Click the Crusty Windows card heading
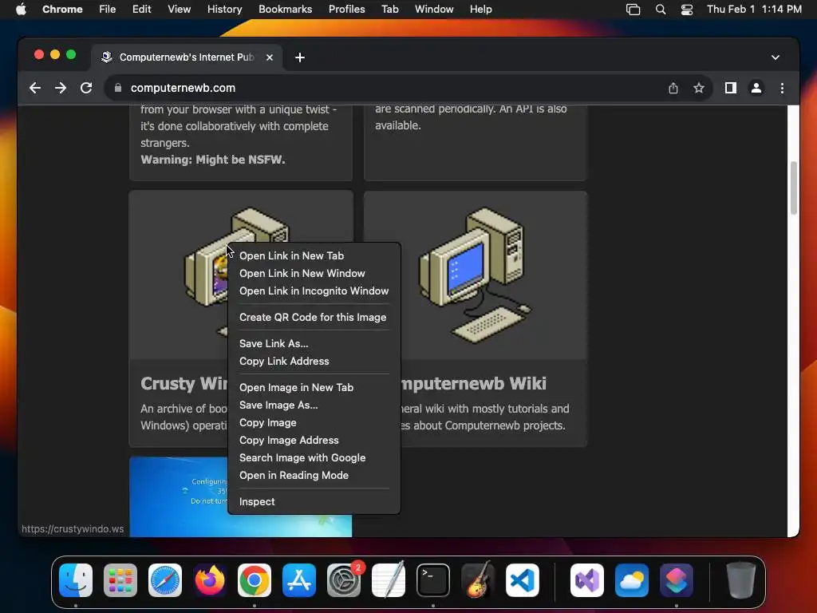Image resolution: width=817 pixels, height=613 pixels. (184, 384)
